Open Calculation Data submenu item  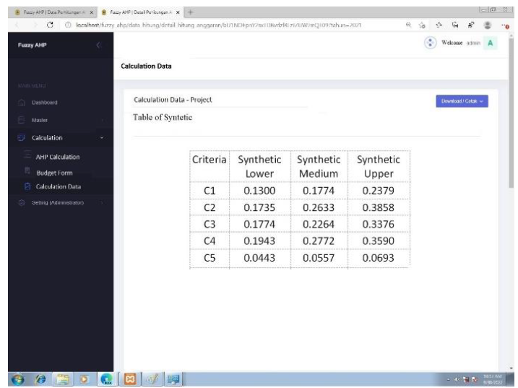point(59,186)
